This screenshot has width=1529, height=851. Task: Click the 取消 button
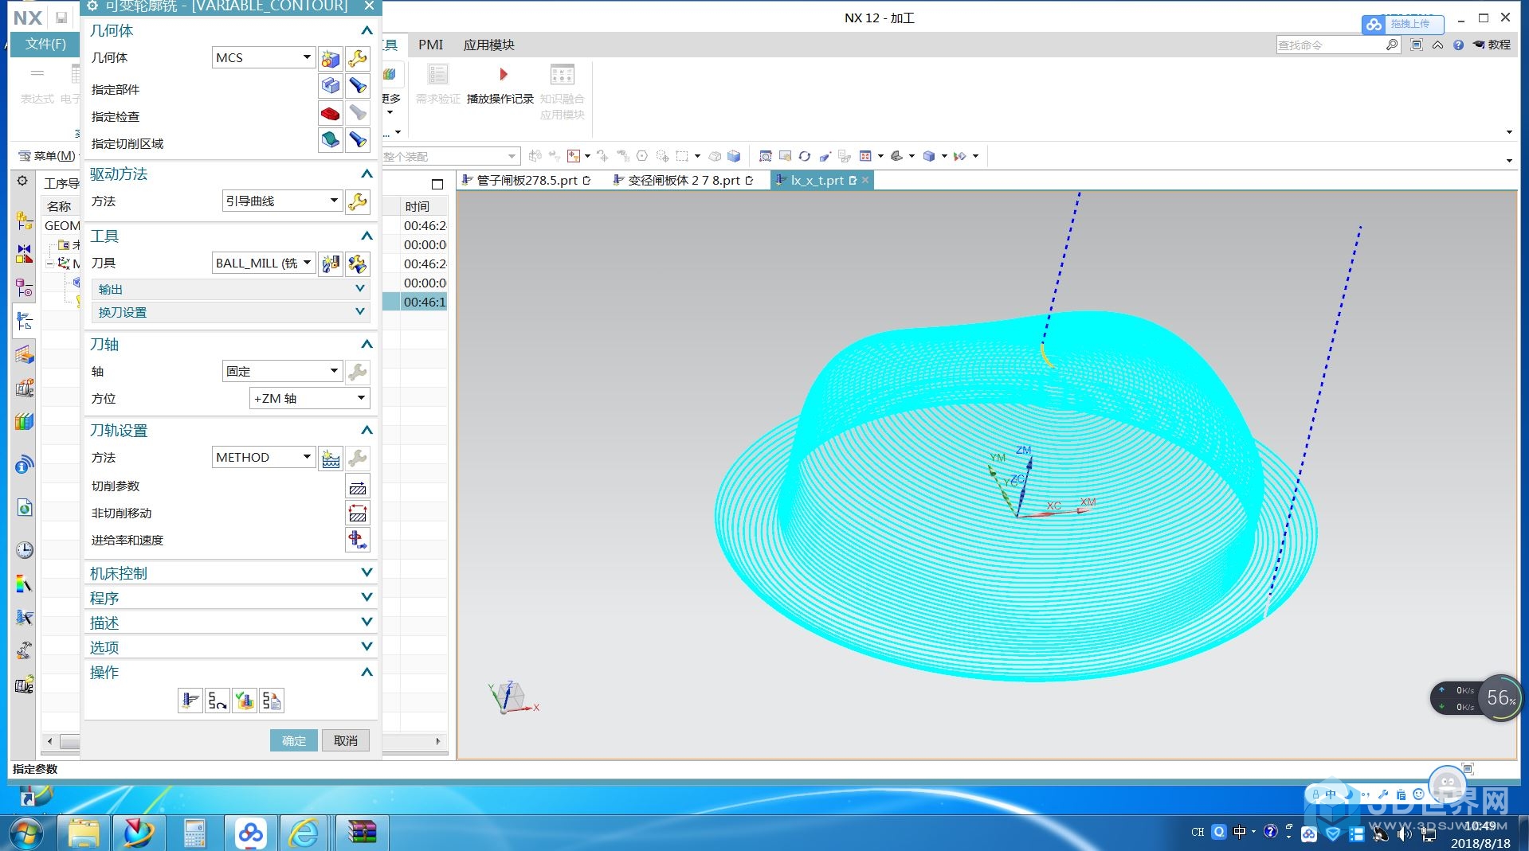point(346,740)
